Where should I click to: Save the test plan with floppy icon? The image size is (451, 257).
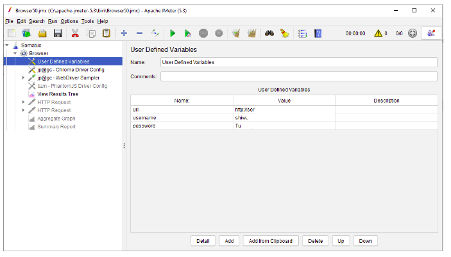58,33
